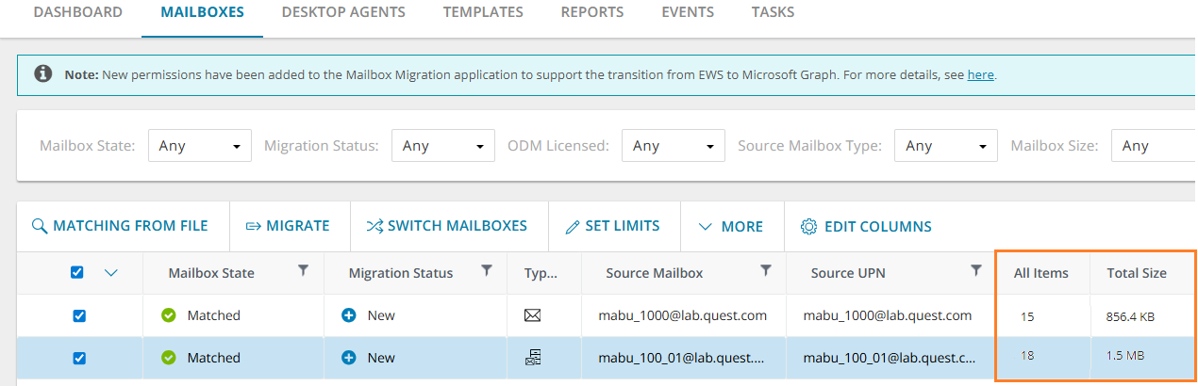Expand the MORE actions menu
1198x386 pixels.
[x=731, y=226]
